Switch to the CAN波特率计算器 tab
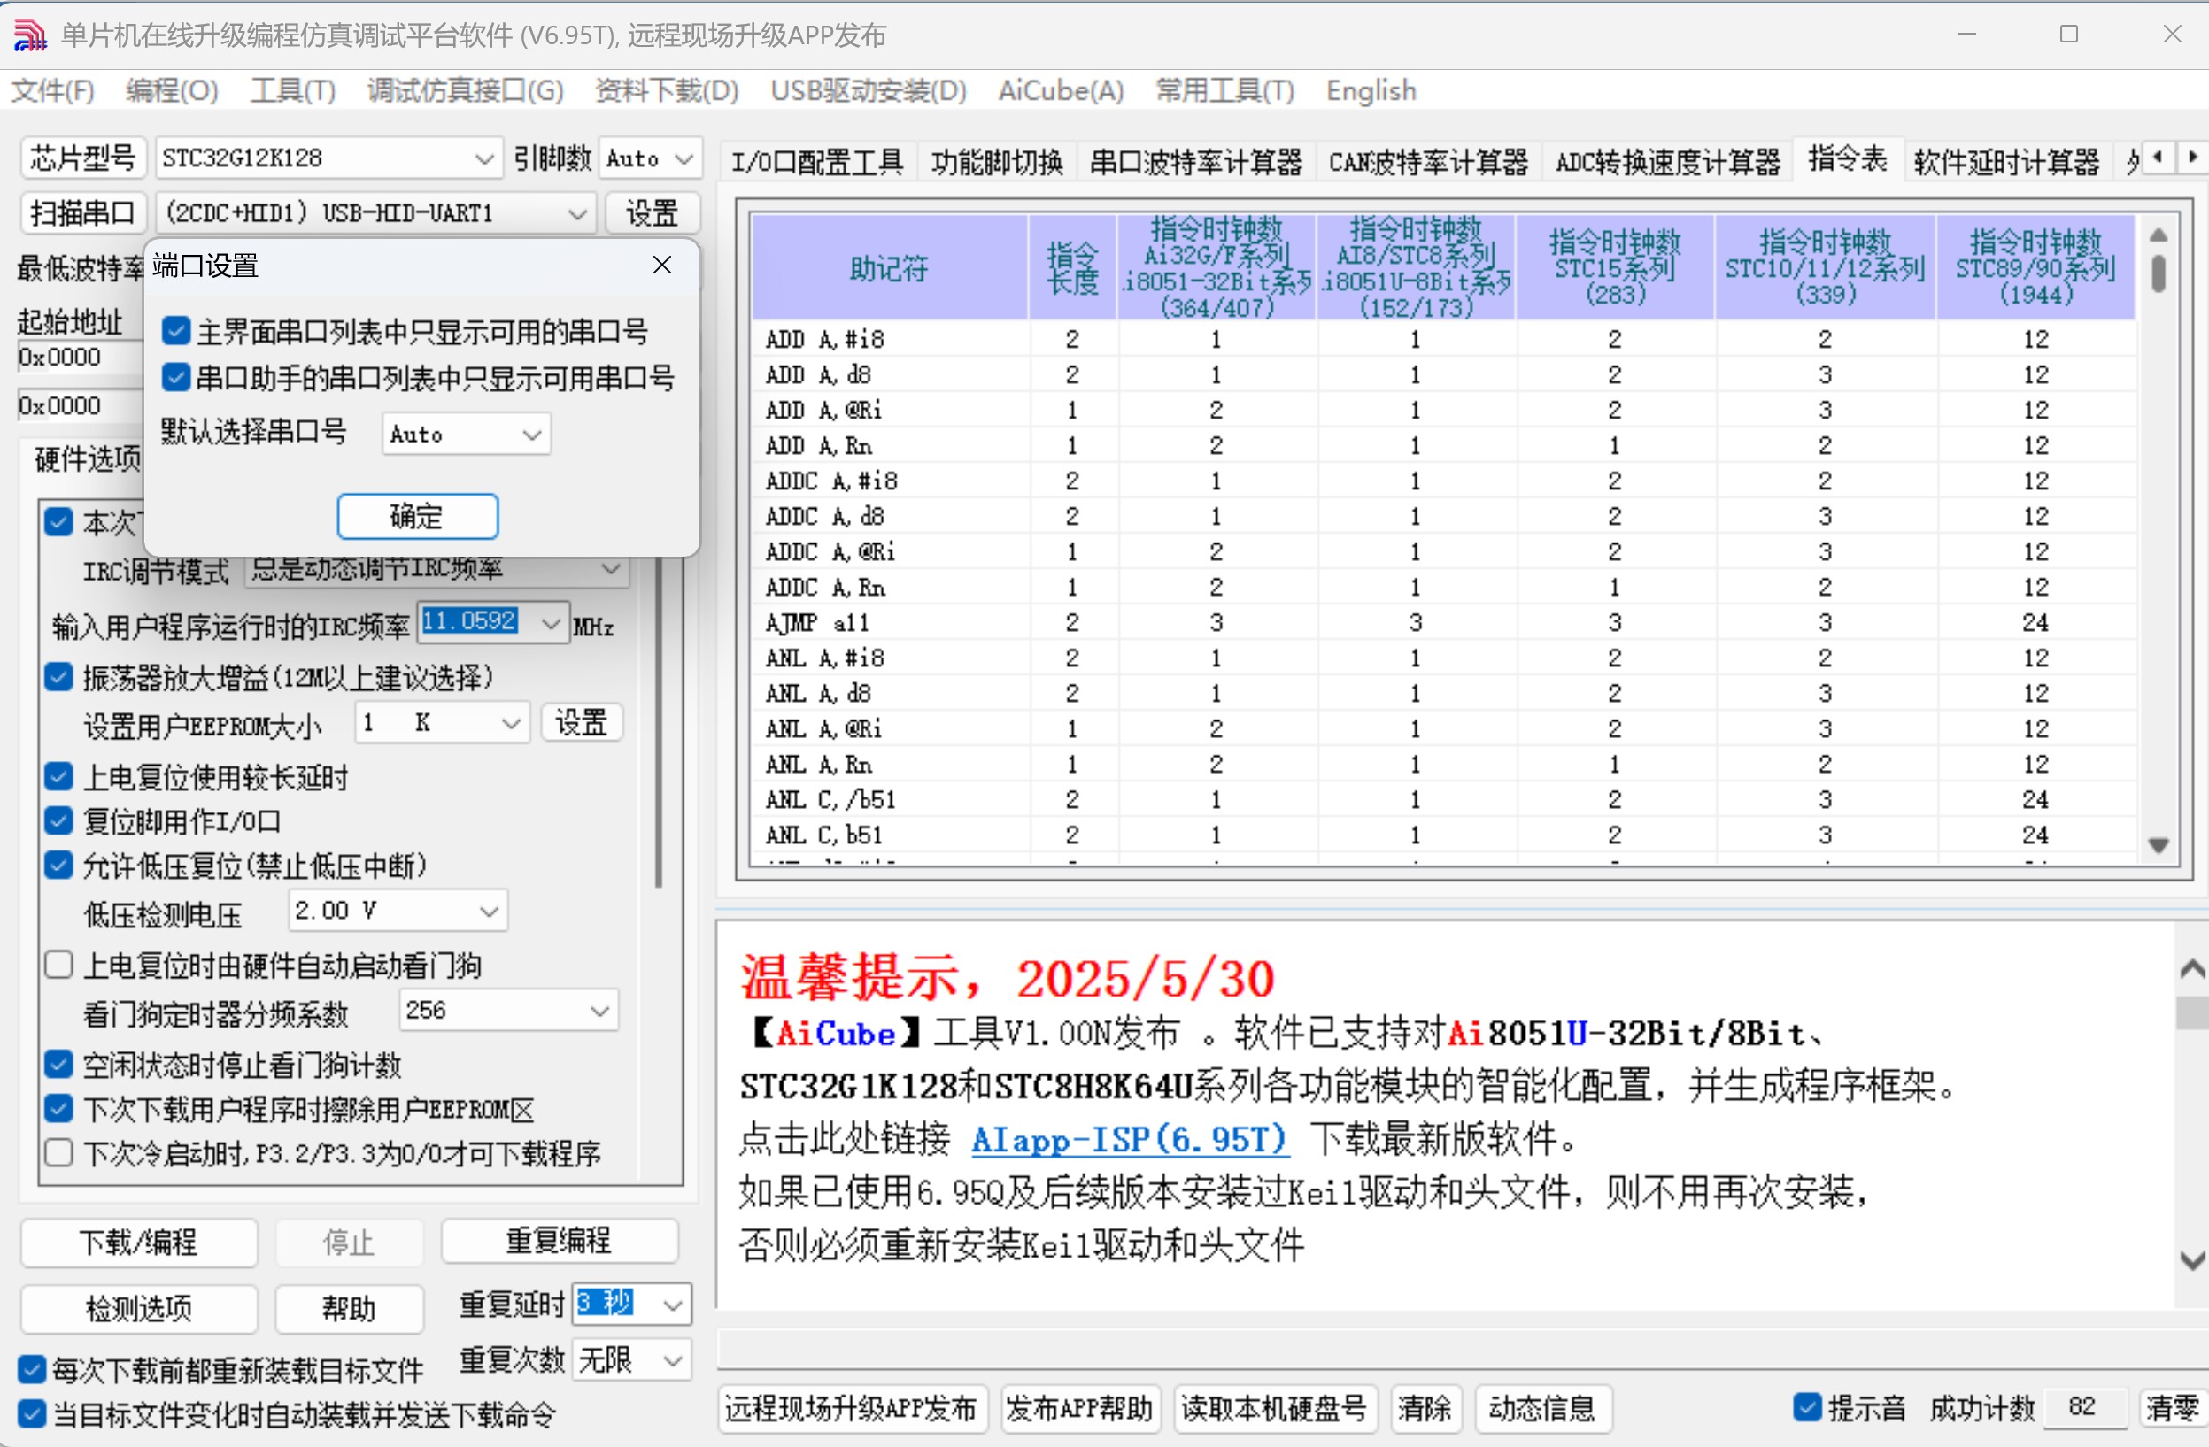This screenshot has width=2209, height=1447. click(x=1427, y=162)
